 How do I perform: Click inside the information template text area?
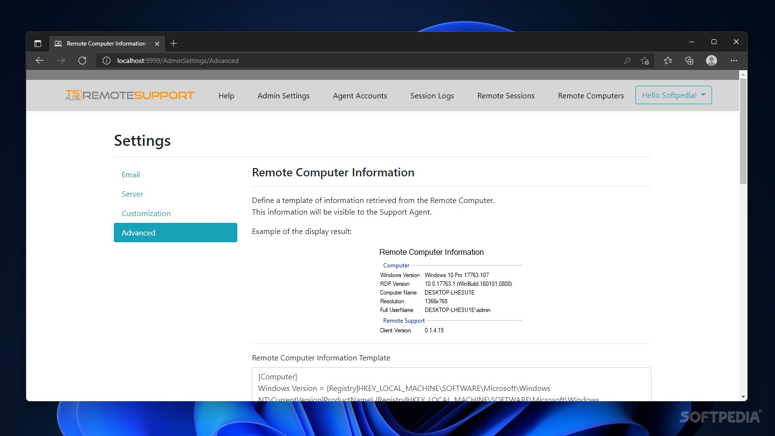[451, 384]
